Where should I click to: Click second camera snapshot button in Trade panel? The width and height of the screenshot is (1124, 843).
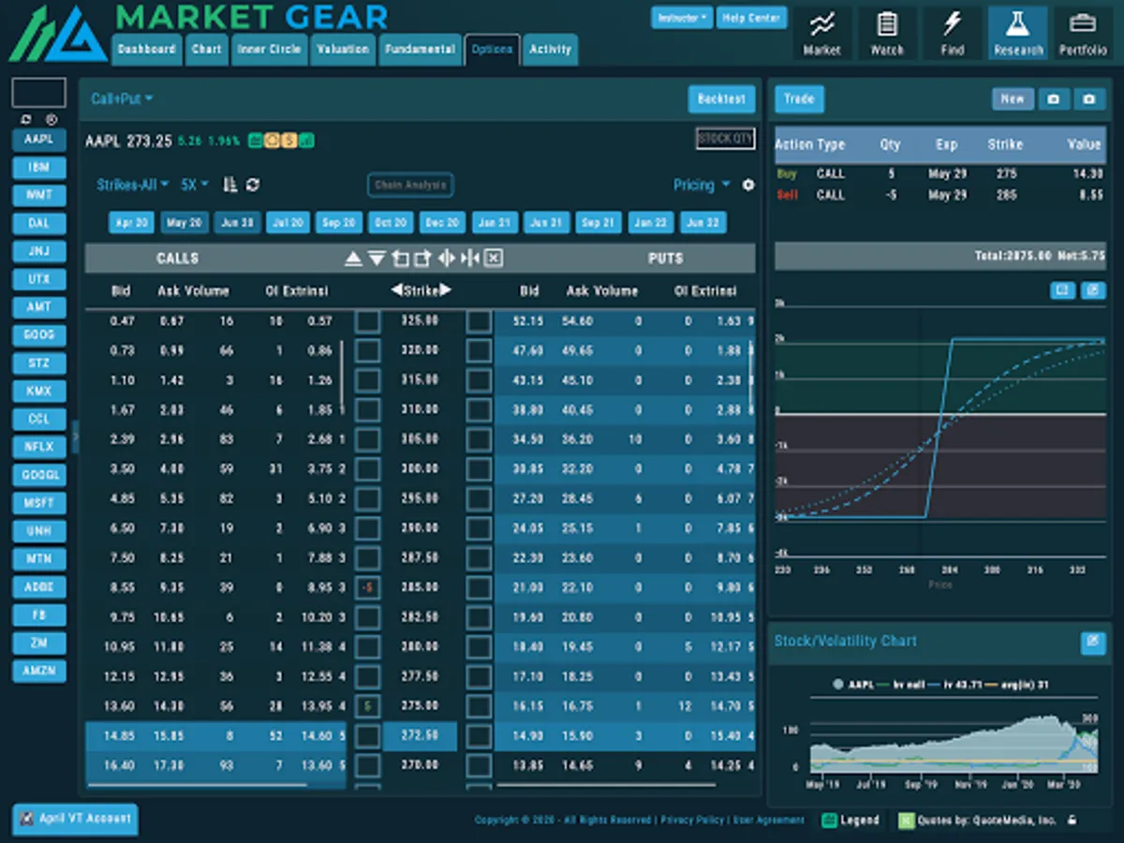point(1088,98)
